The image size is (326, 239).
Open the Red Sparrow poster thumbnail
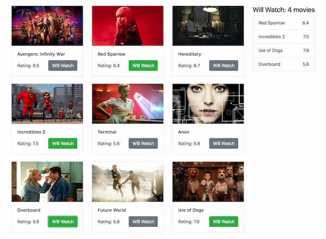[x=128, y=25]
